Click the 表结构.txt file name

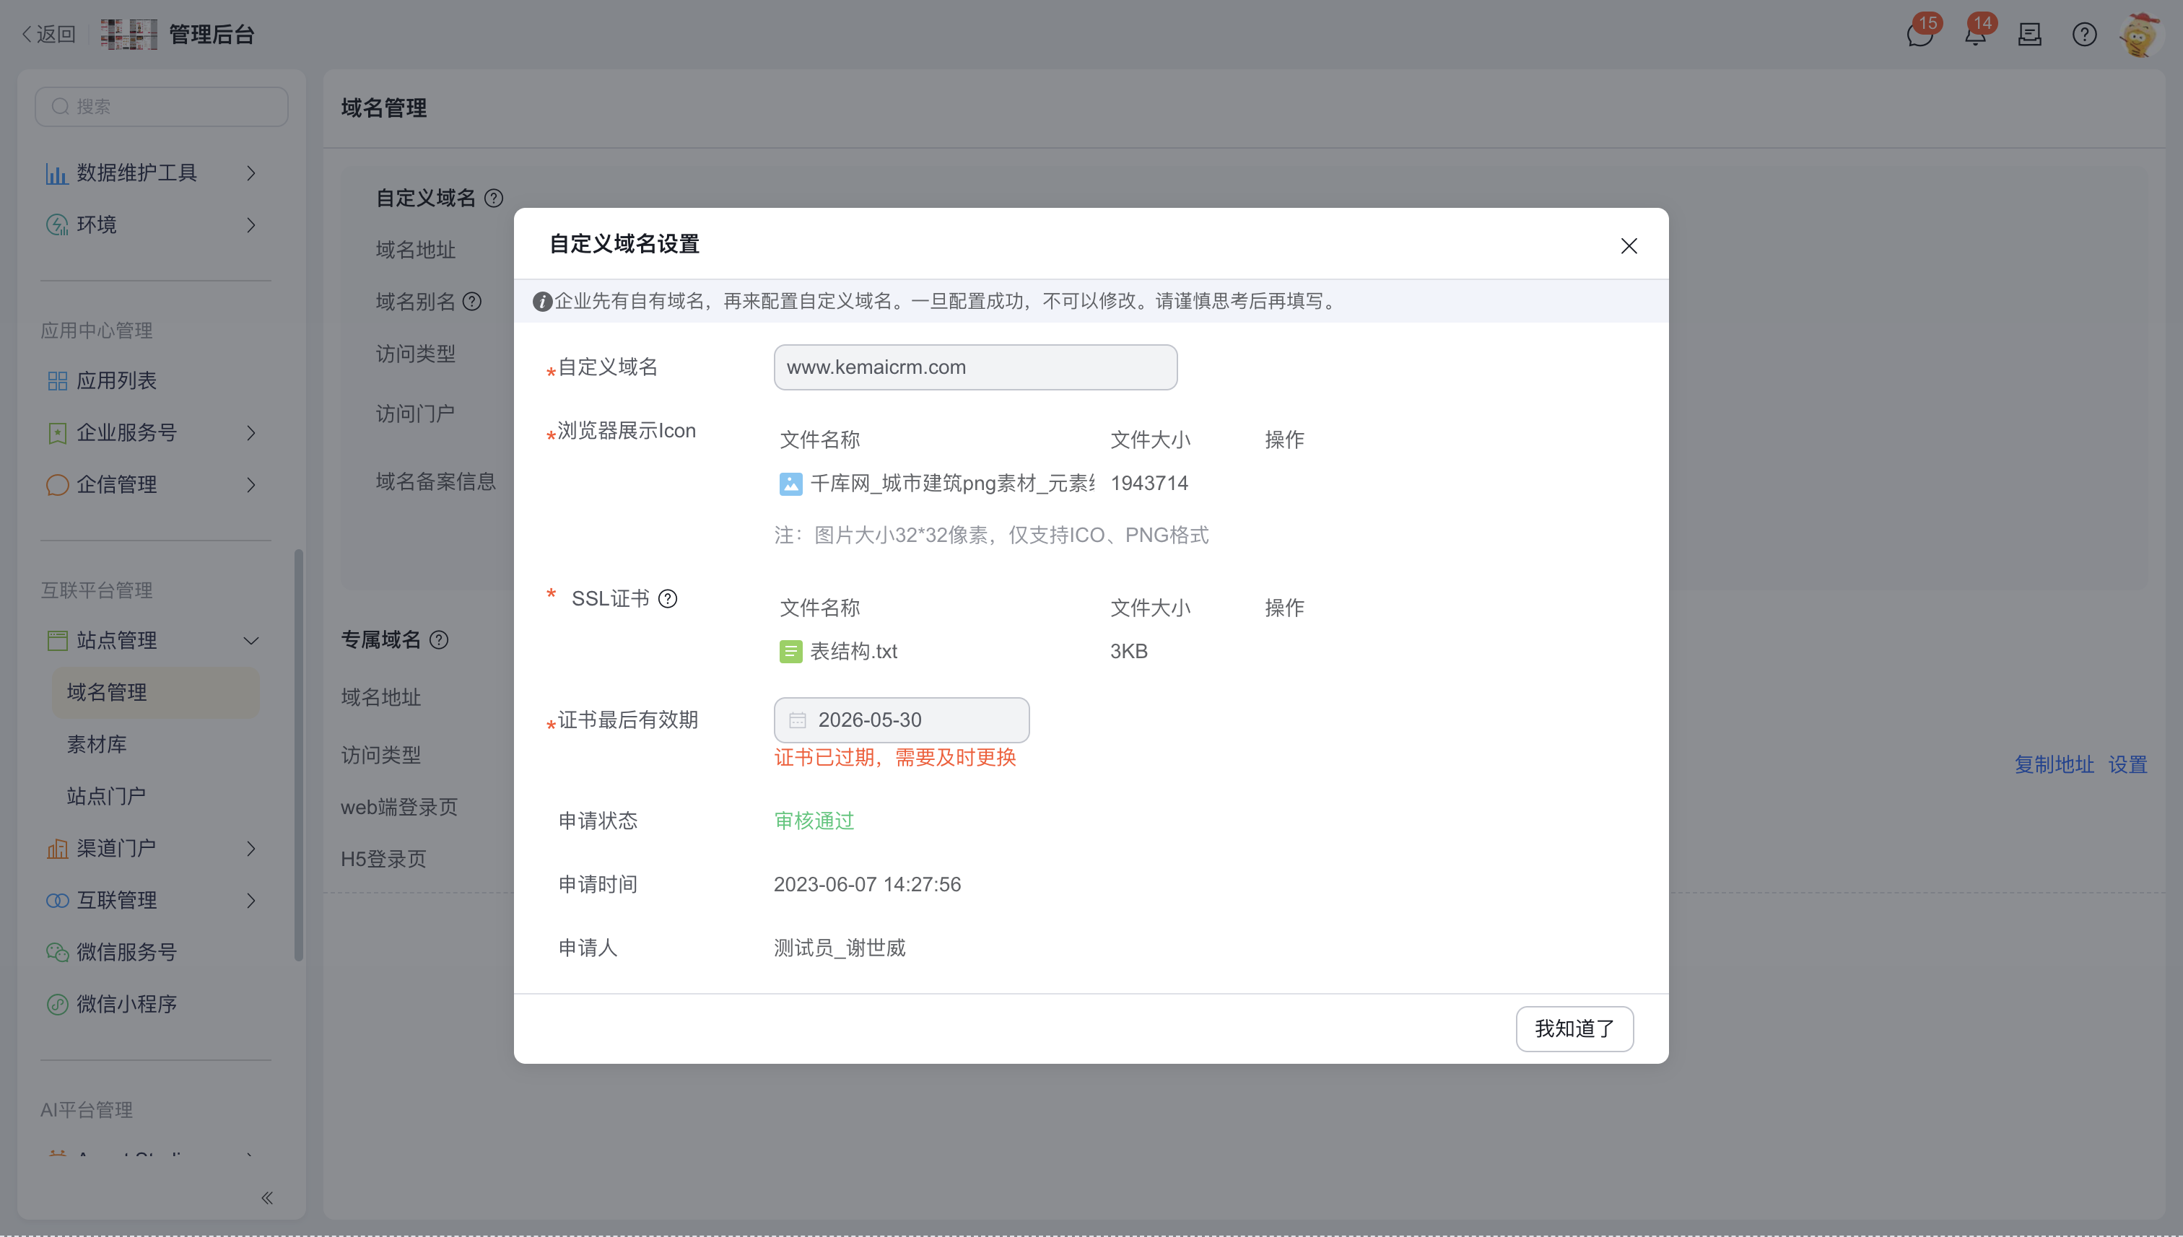[x=853, y=652]
